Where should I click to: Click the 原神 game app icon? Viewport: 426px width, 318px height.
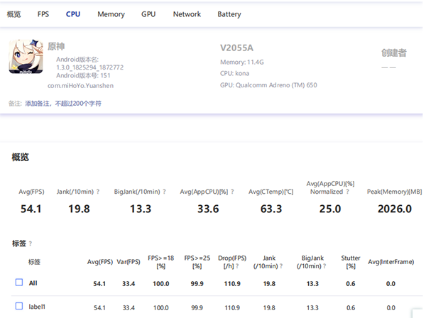tap(25, 57)
